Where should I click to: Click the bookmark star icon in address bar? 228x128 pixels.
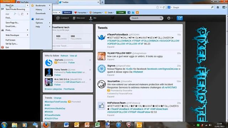[157, 7]
